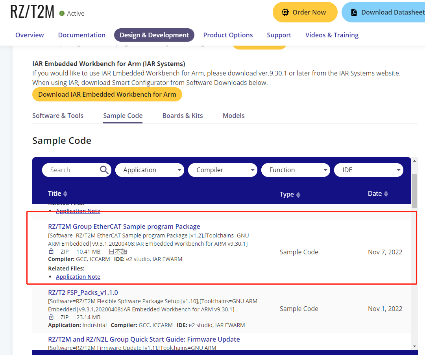The height and width of the screenshot is (355, 425).
Task: Open the Software & Tools tab
Action: [58, 116]
